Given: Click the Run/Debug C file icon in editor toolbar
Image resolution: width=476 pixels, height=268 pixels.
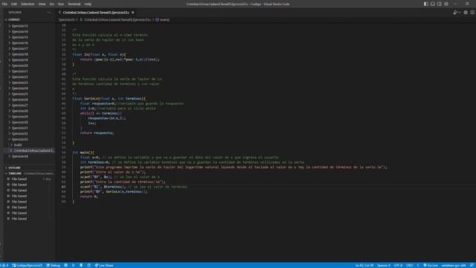Looking at the screenshot, I should tap(455, 13).
